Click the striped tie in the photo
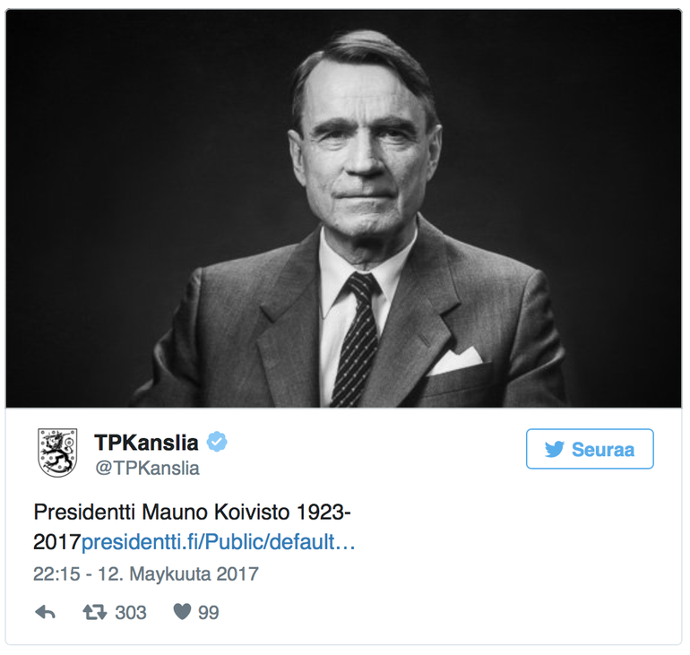690x655 pixels. coord(358,339)
